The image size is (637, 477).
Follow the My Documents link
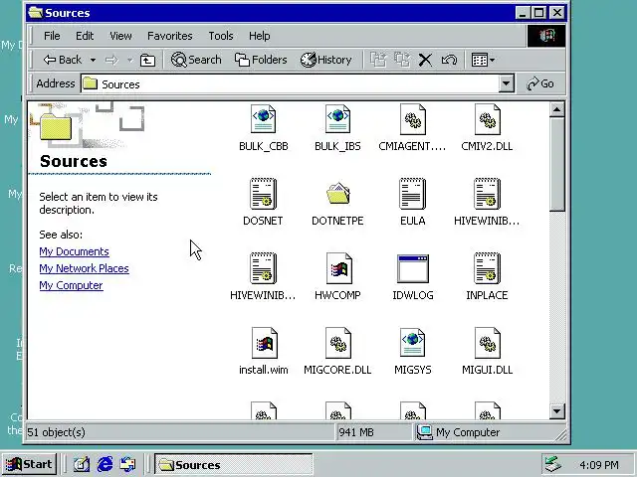[x=74, y=251]
